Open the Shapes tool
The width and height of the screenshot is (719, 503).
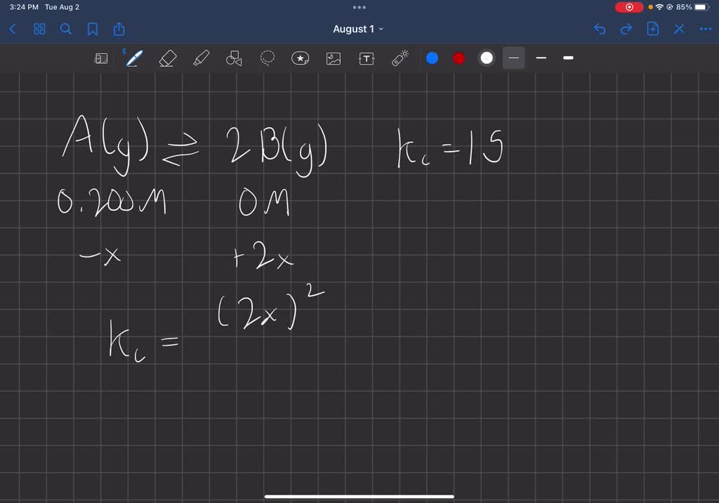point(233,58)
